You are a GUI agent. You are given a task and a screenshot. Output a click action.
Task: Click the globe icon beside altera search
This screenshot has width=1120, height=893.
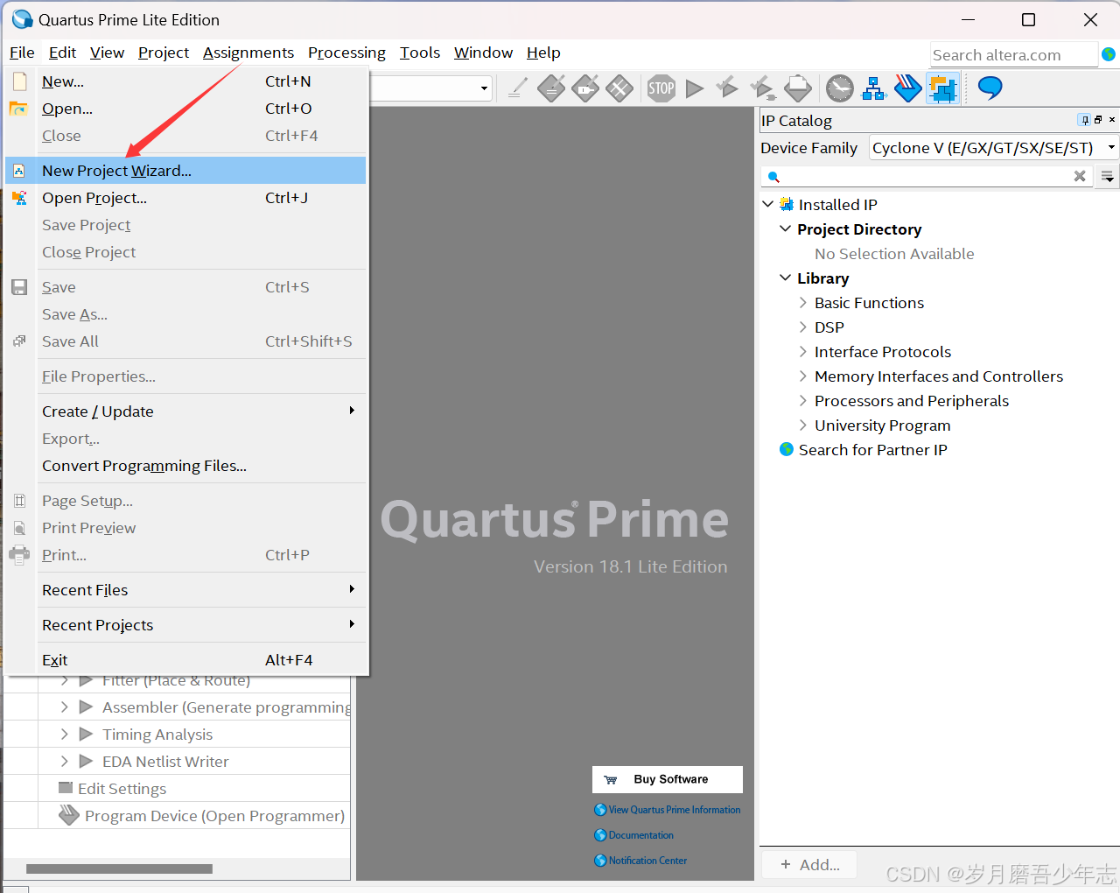click(1109, 54)
